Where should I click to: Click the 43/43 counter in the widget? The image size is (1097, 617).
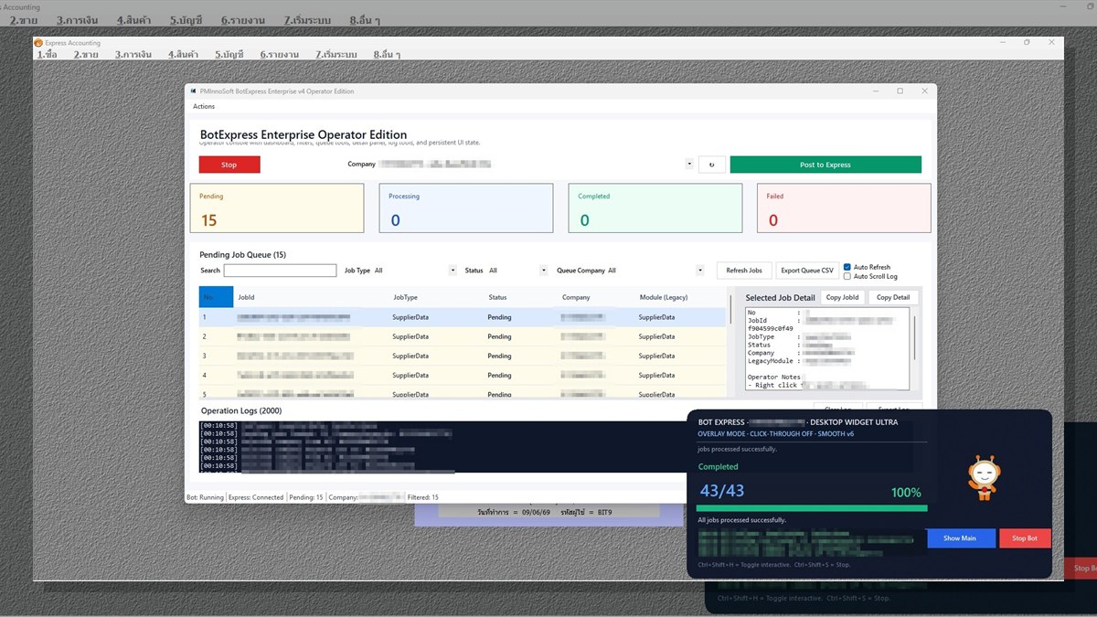[x=721, y=491]
